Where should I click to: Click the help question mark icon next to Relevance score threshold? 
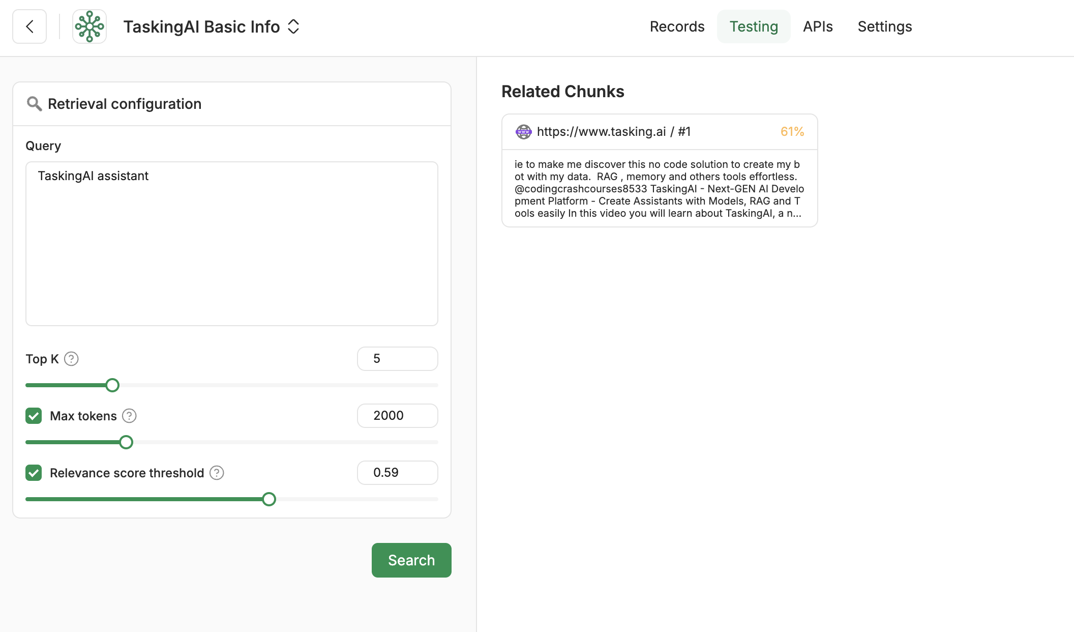coord(217,473)
